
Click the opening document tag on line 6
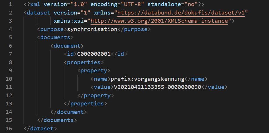[x=67, y=46]
